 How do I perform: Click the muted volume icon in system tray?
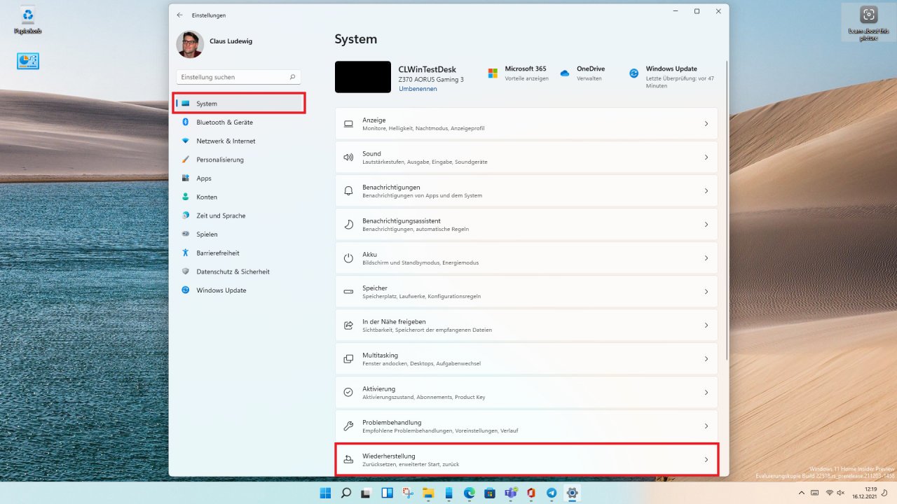841,493
